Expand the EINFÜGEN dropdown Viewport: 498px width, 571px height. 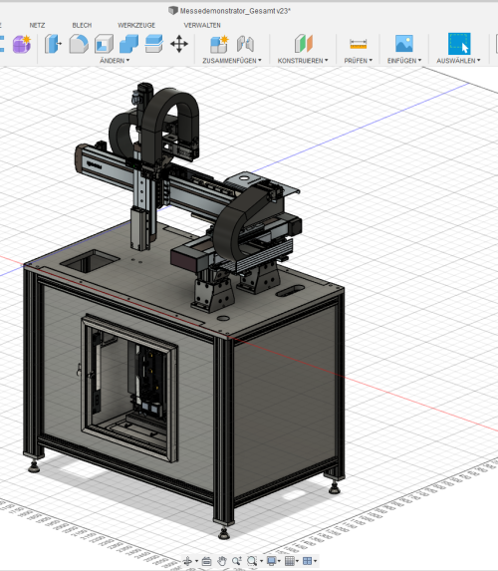pos(404,61)
